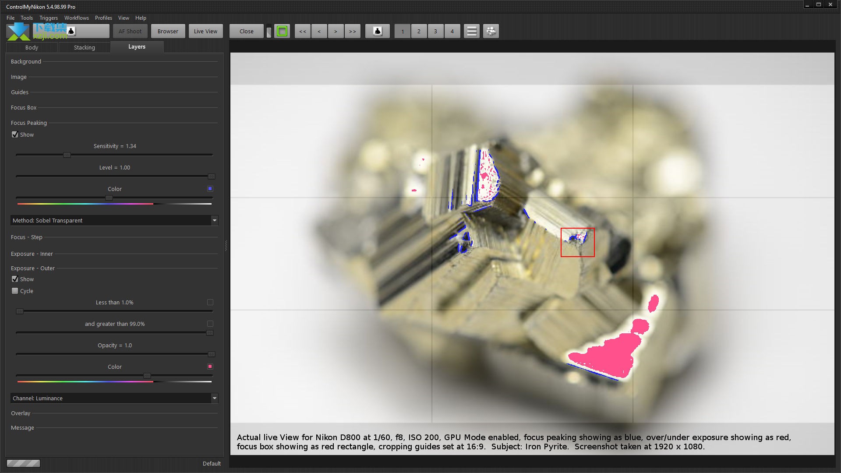Screen dimensions: 841x473
Task: Click the settings/menu list icon
Action: point(471,31)
